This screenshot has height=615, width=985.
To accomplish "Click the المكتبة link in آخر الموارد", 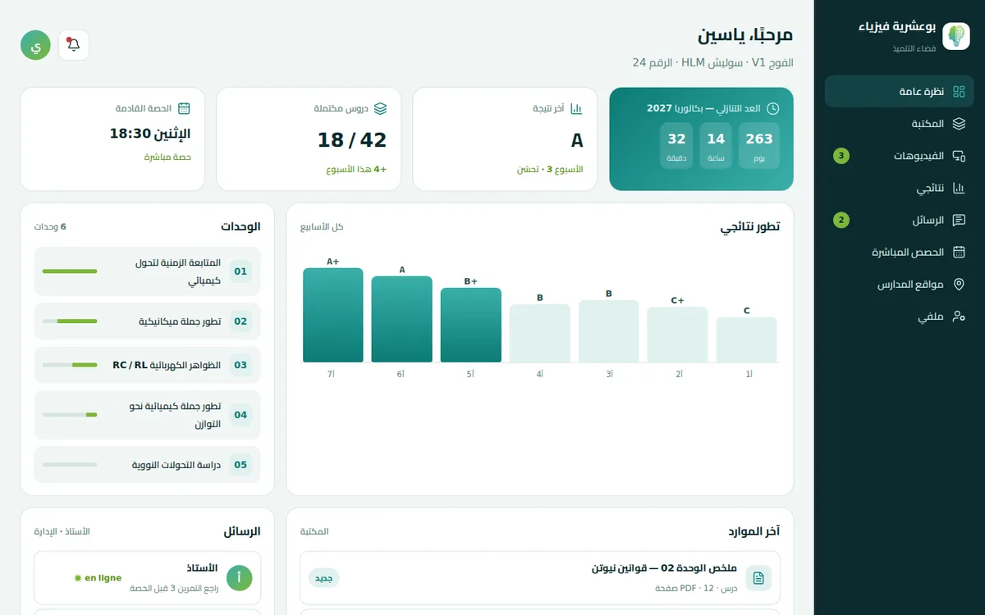I will 314,531.
